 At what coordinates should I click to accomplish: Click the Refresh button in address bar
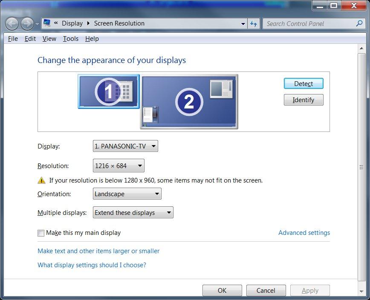click(x=254, y=23)
